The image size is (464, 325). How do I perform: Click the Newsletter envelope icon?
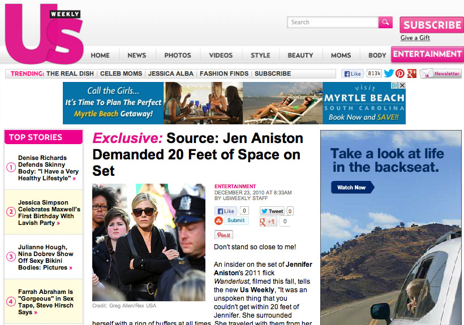coord(427,73)
